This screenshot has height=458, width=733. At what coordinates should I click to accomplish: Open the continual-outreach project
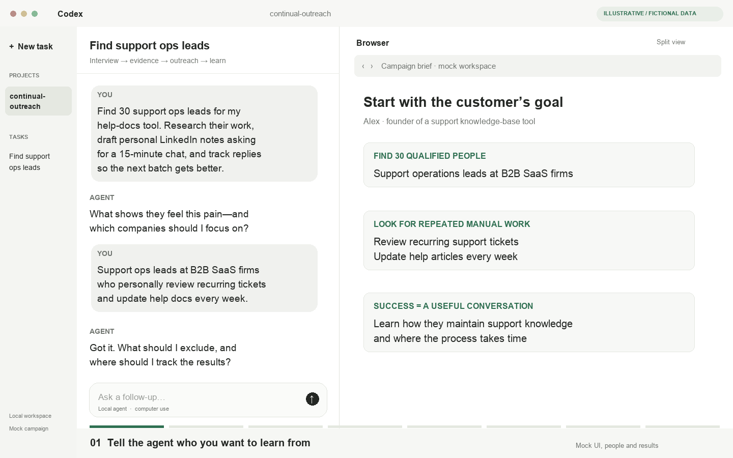[38, 101]
